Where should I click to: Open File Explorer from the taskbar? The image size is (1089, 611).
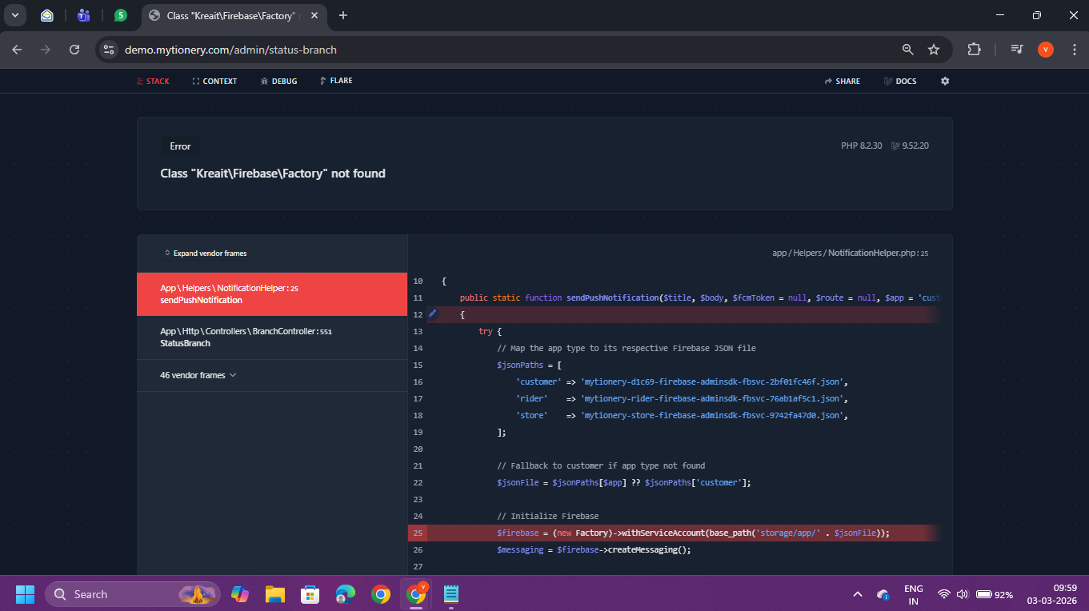tap(275, 594)
